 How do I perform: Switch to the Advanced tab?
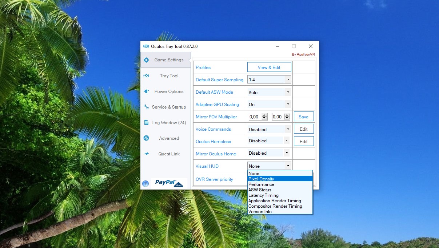tap(165, 138)
